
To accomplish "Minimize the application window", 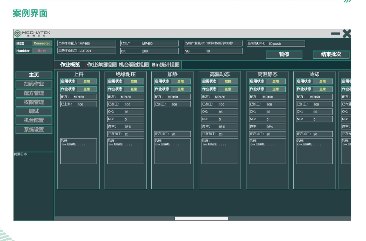I will 335,34.
